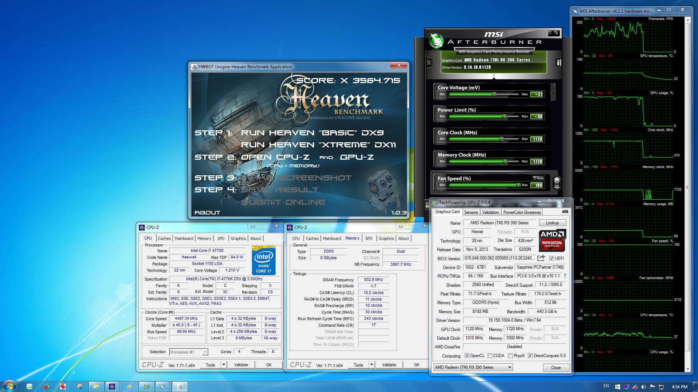Click the Intel inside Core i7 logo
This screenshot has height=392, width=698.
pyautogui.click(x=264, y=260)
